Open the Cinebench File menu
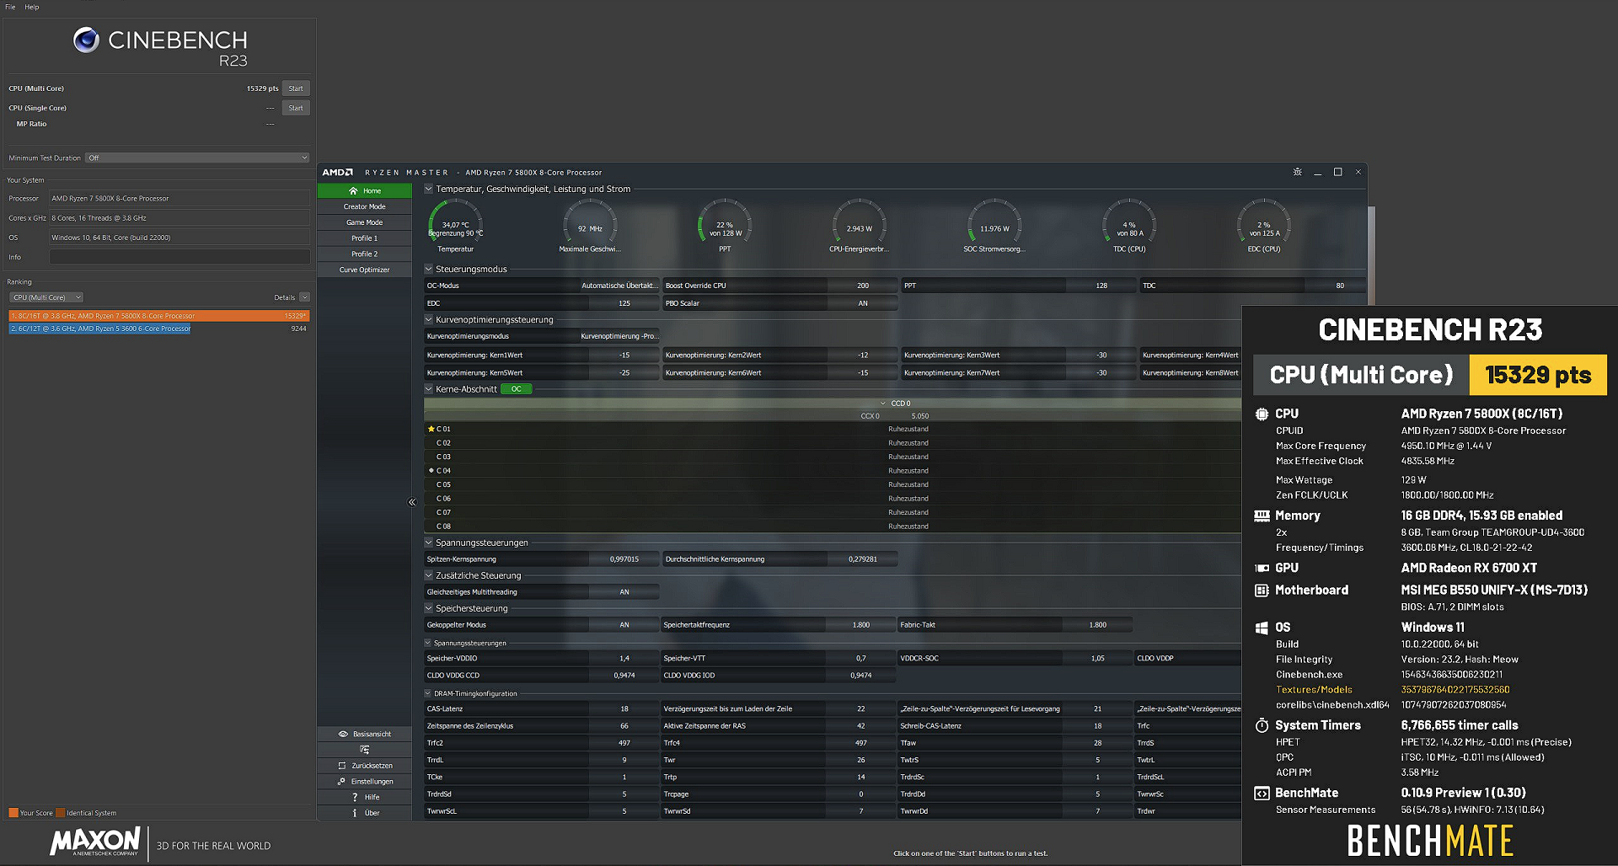The height and width of the screenshot is (866, 1618). (x=10, y=7)
